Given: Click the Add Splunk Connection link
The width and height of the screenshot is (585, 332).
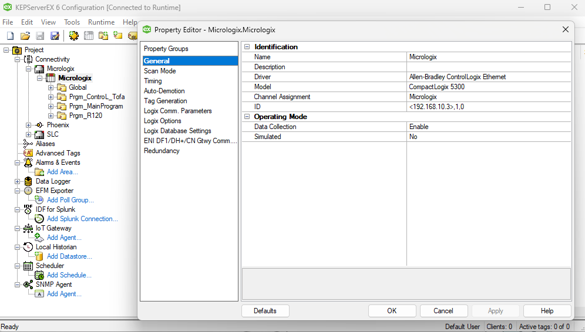Looking at the screenshot, I should click(x=82, y=219).
